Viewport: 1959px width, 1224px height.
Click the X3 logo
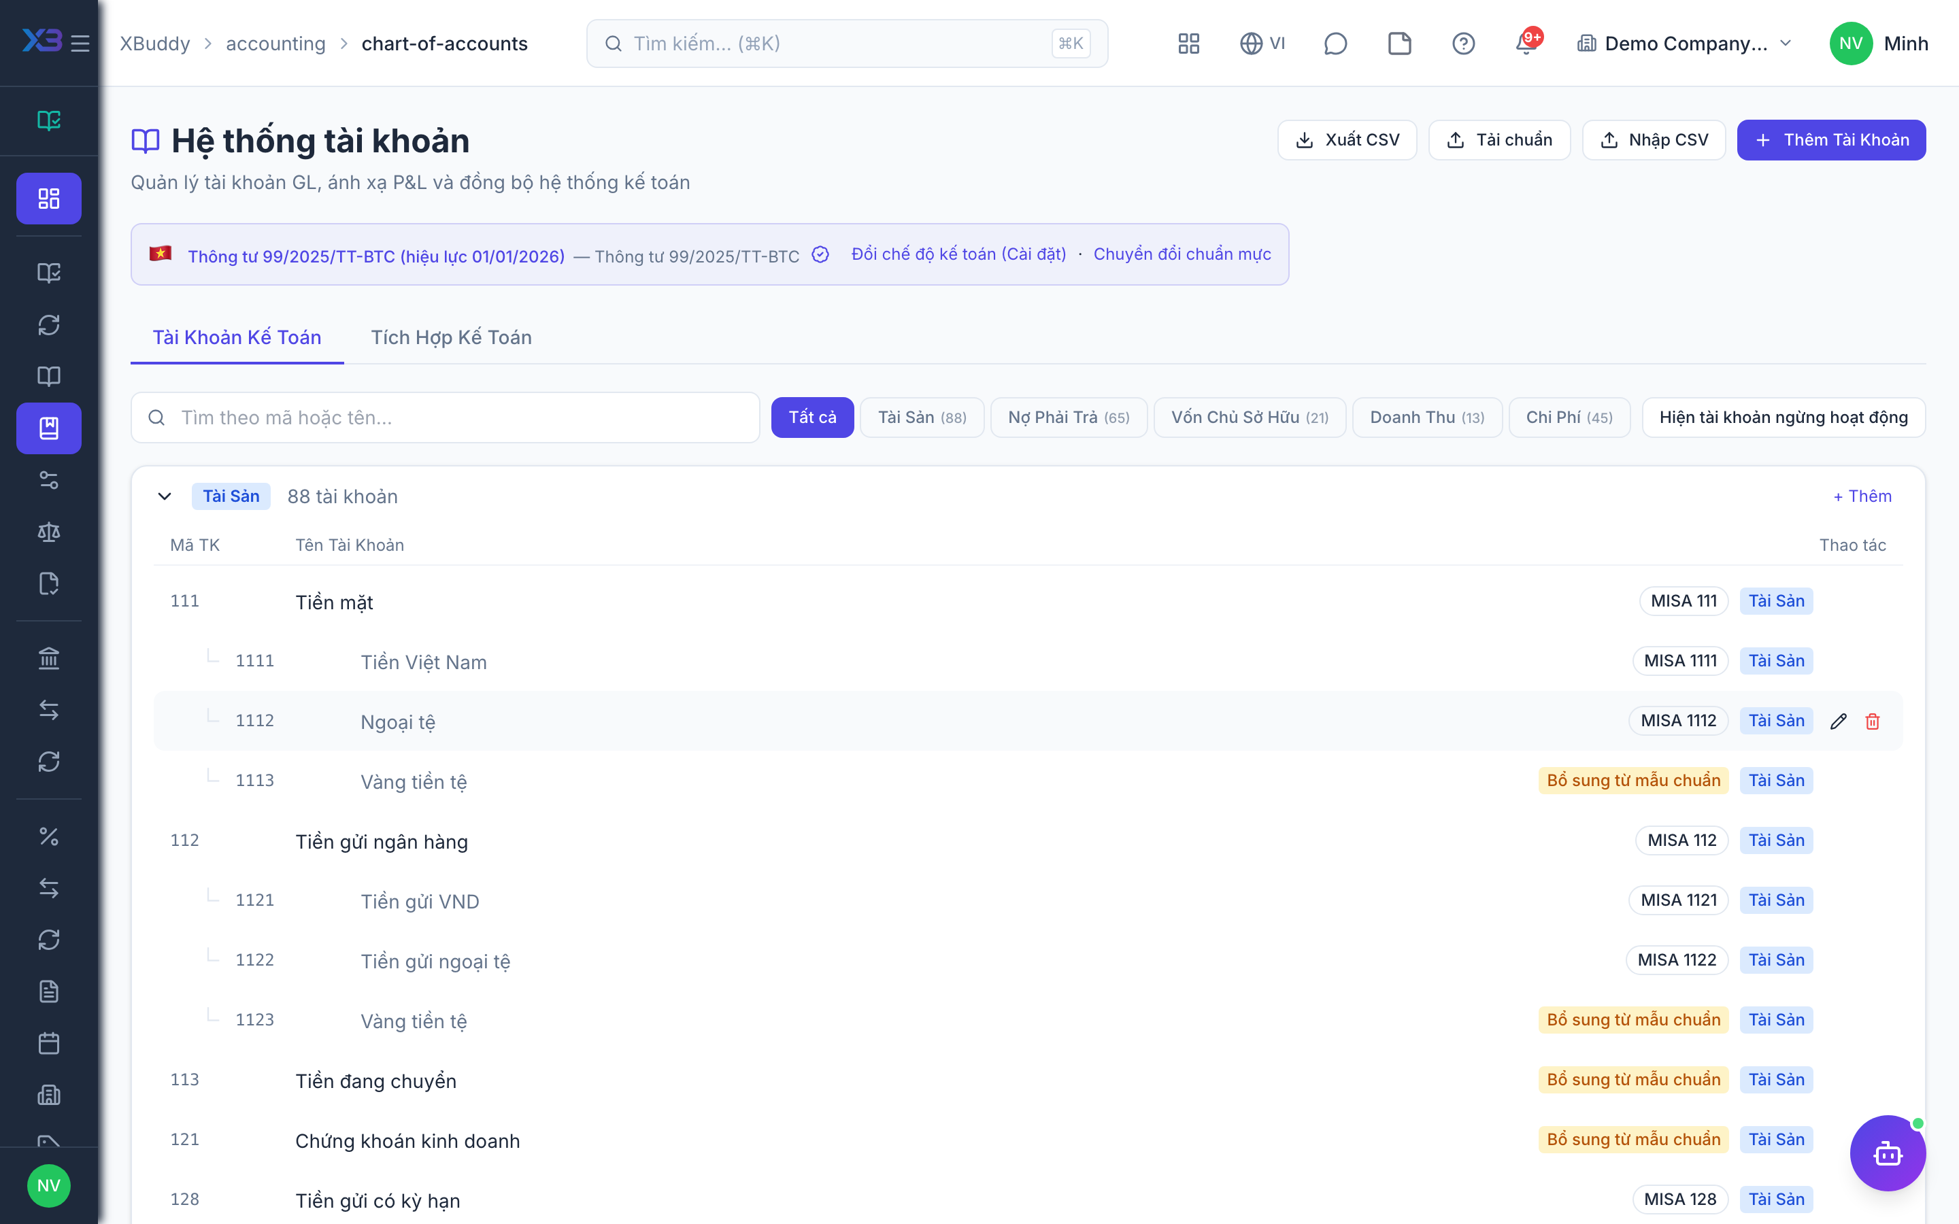pyautogui.click(x=42, y=41)
